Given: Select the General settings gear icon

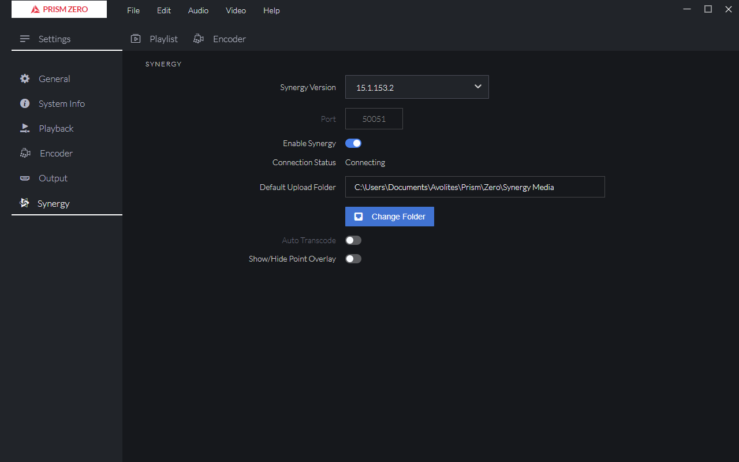Looking at the screenshot, I should (x=25, y=79).
